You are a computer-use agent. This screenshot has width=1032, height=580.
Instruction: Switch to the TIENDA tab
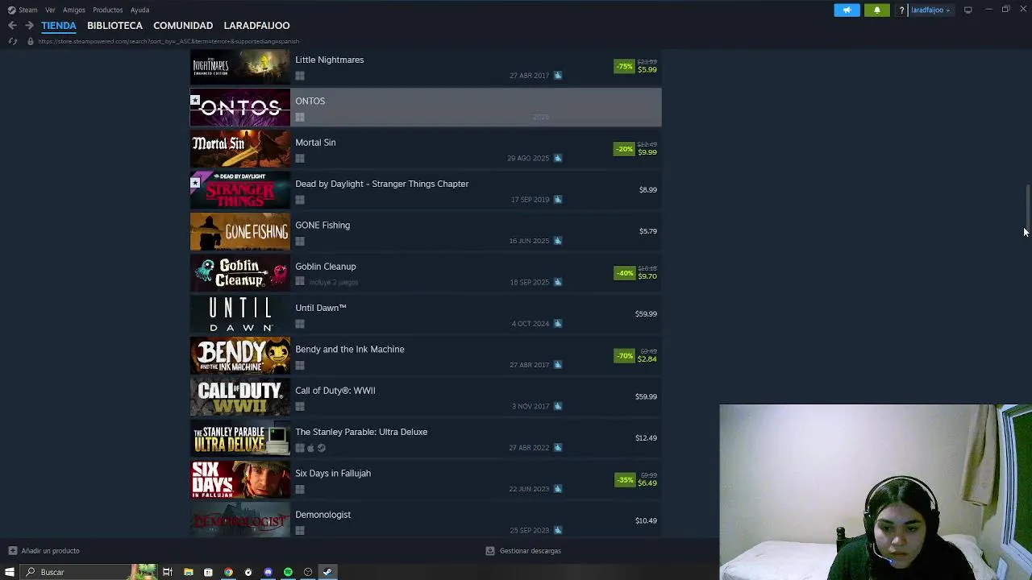[x=59, y=26]
